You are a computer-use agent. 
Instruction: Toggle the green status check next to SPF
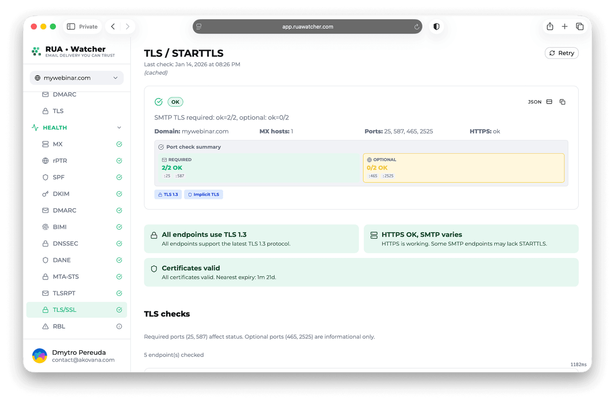point(119,177)
